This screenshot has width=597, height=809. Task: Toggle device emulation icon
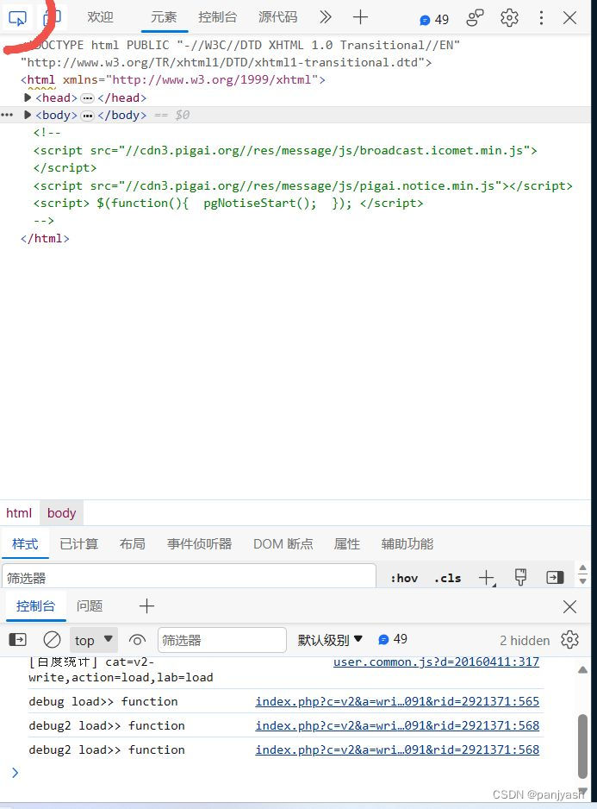click(52, 17)
